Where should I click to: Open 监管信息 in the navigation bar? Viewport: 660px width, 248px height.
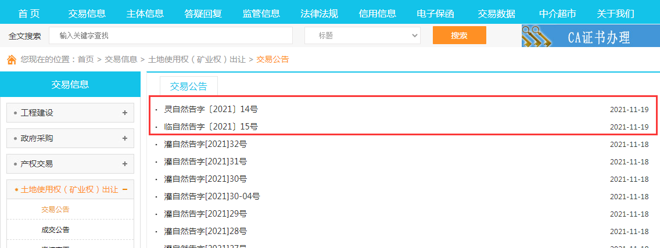point(261,13)
